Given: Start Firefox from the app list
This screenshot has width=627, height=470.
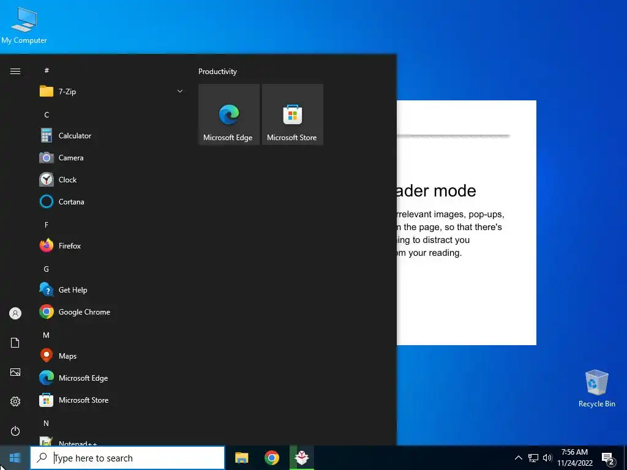Looking at the screenshot, I should click(x=111, y=245).
